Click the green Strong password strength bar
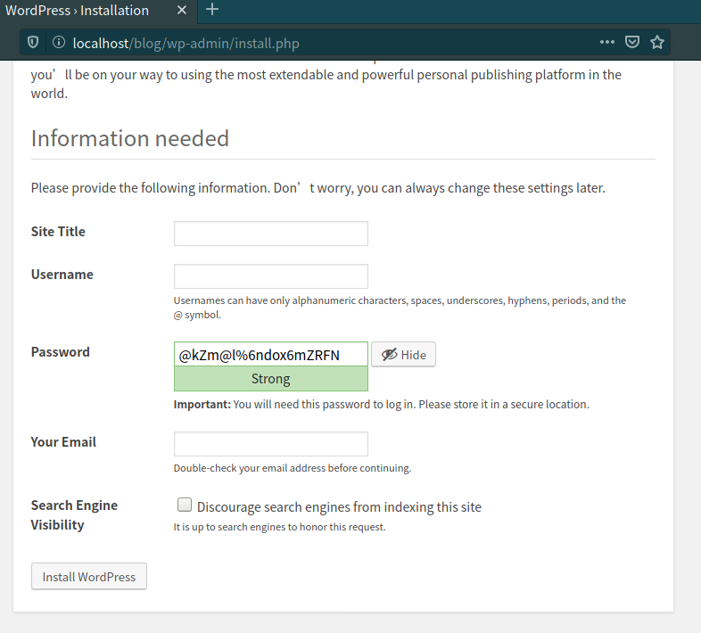Screen dimensions: 701x633 (x=270, y=379)
